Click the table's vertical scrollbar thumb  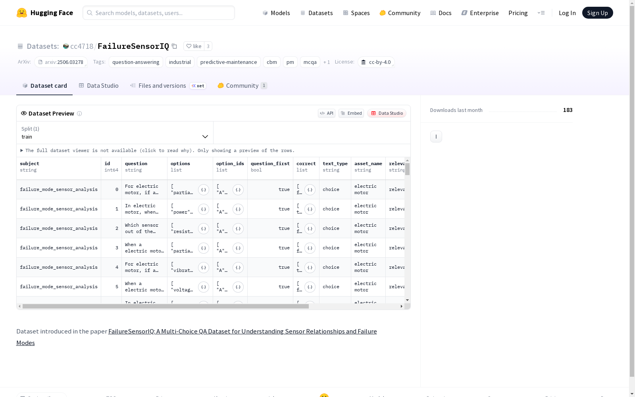[x=407, y=169]
